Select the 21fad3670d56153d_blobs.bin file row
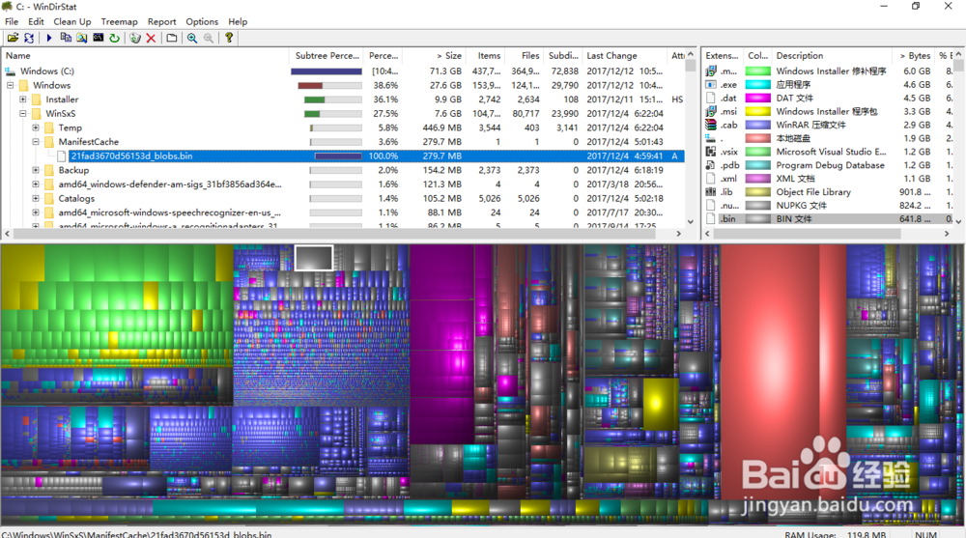Screen dimensions: 966x538 click(344, 156)
